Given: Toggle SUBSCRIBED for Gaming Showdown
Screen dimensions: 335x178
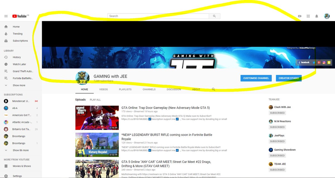Looking at the screenshot, I should [x=277, y=155].
